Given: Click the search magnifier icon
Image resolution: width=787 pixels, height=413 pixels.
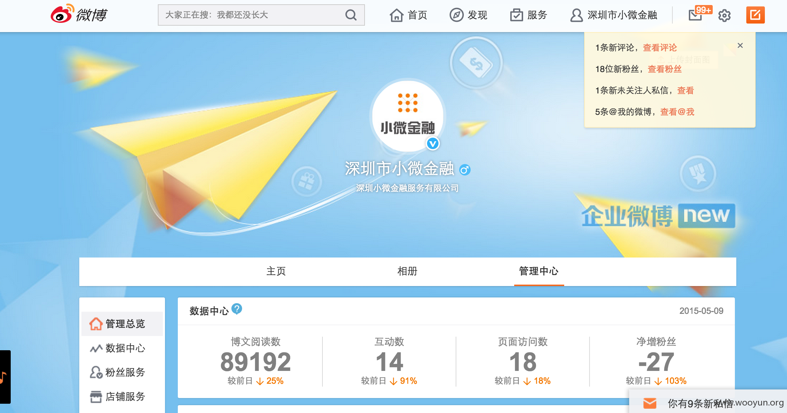Looking at the screenshot, I should (x=351, y=15).
